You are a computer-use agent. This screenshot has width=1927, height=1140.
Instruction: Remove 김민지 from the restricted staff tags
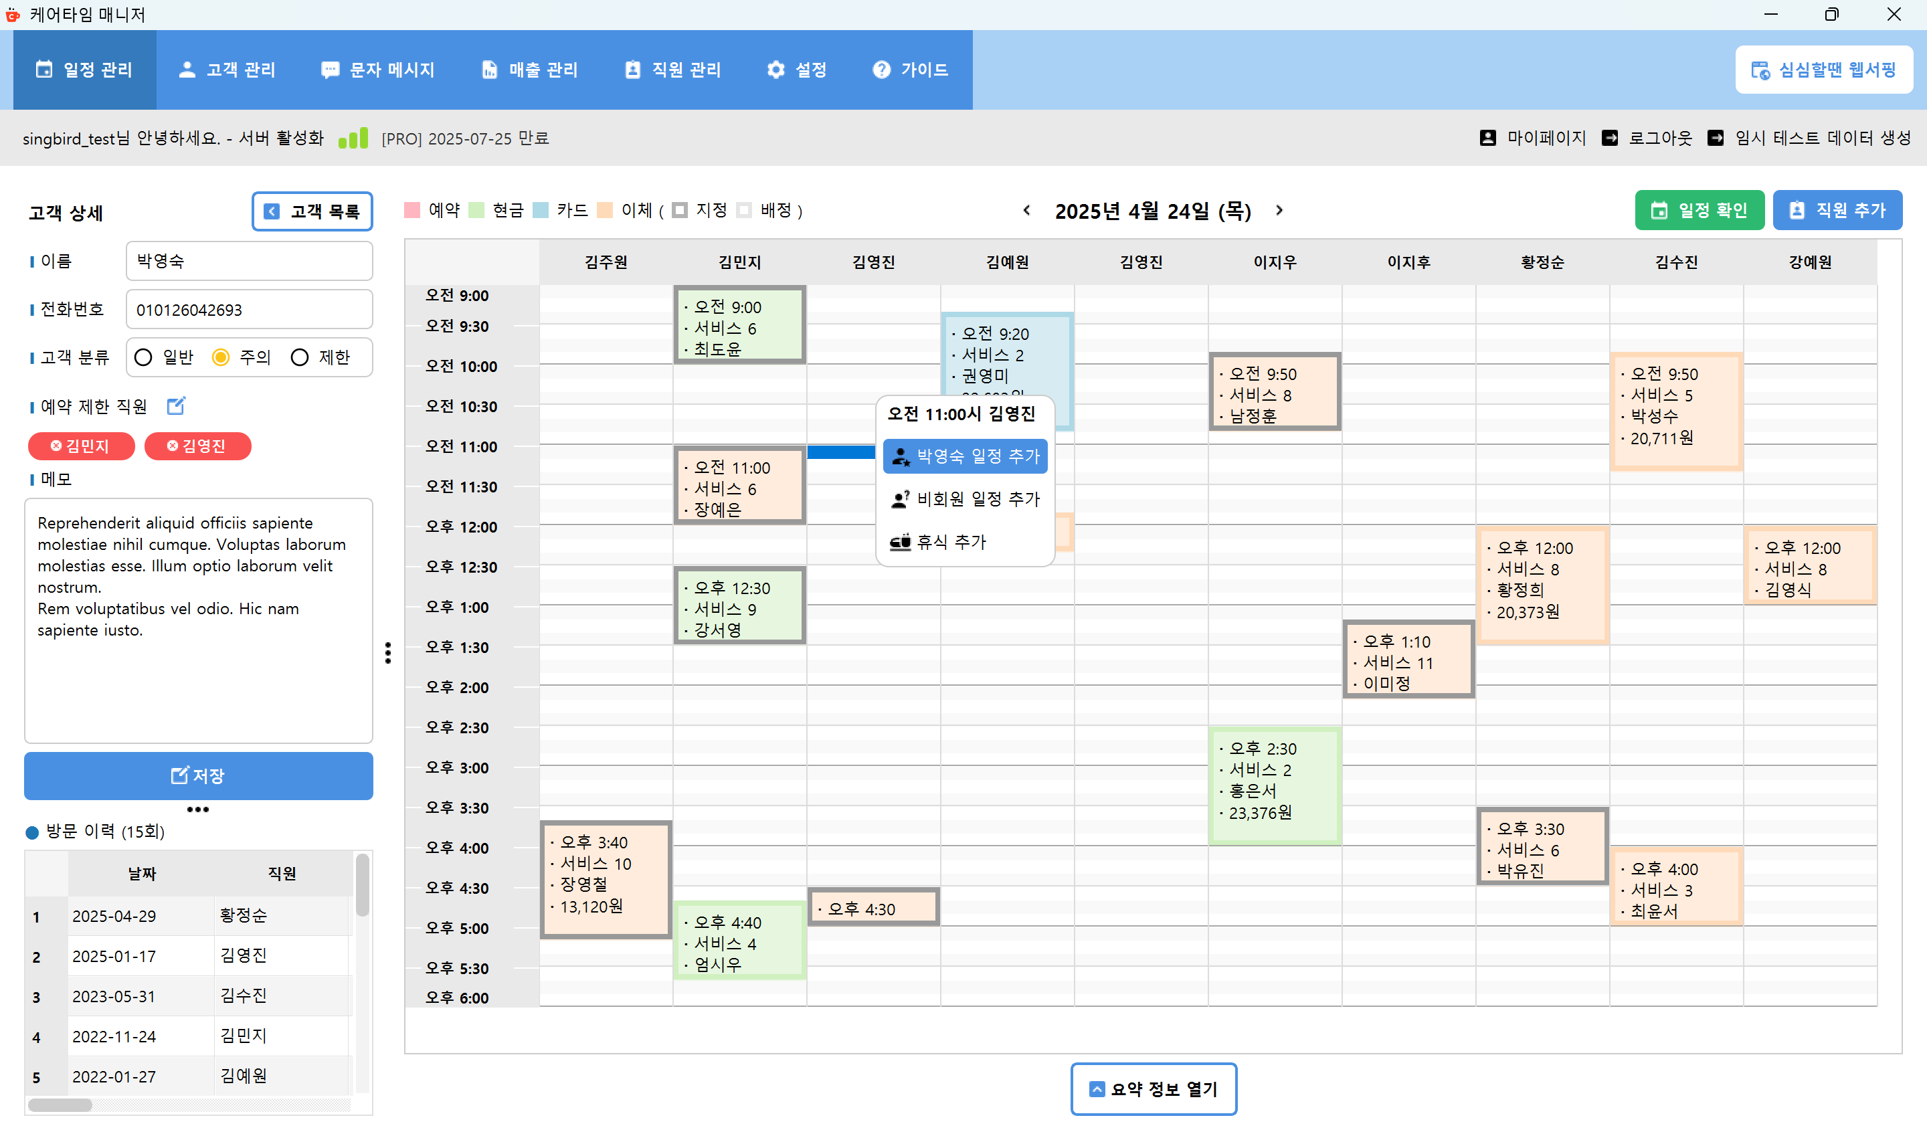56,446
